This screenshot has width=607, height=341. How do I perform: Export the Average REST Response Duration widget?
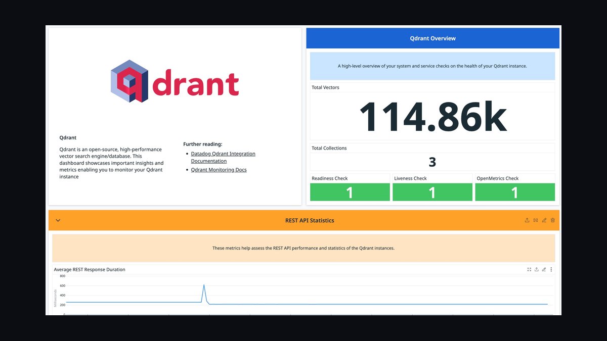(x=537, y=270)
